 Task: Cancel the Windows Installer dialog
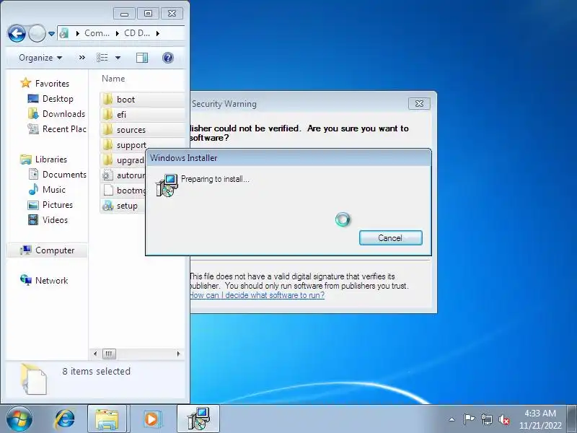tap(390, 238)
